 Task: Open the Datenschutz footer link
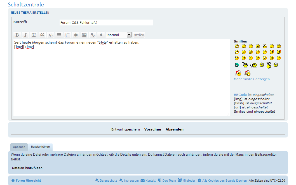[106, 181]
